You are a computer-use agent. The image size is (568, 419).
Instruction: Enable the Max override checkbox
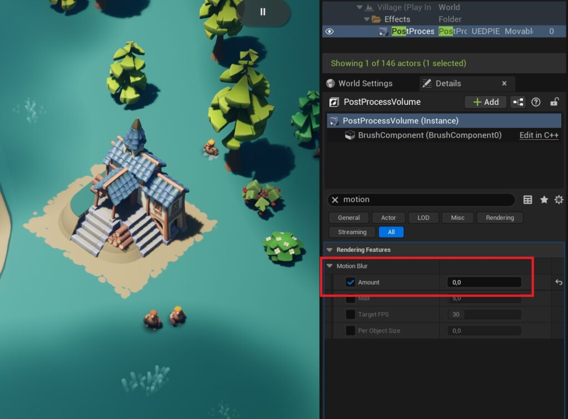pyautogui.click(x=351, y=299)
